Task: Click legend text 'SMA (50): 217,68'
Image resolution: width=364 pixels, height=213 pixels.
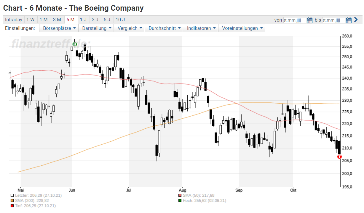Action: (199, 195)
